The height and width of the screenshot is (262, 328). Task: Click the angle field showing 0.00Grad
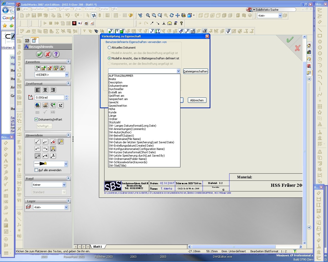tap(49, 97)
